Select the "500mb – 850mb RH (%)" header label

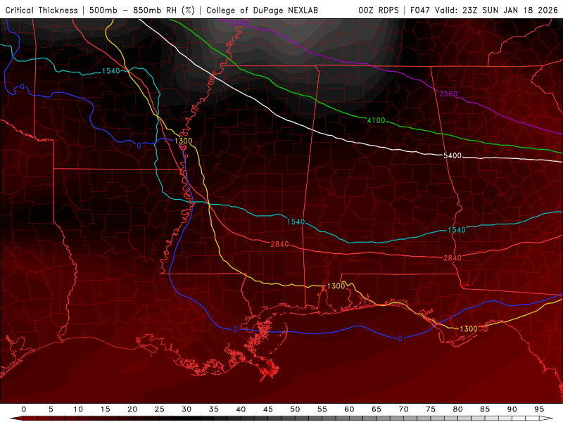(142, 10)
